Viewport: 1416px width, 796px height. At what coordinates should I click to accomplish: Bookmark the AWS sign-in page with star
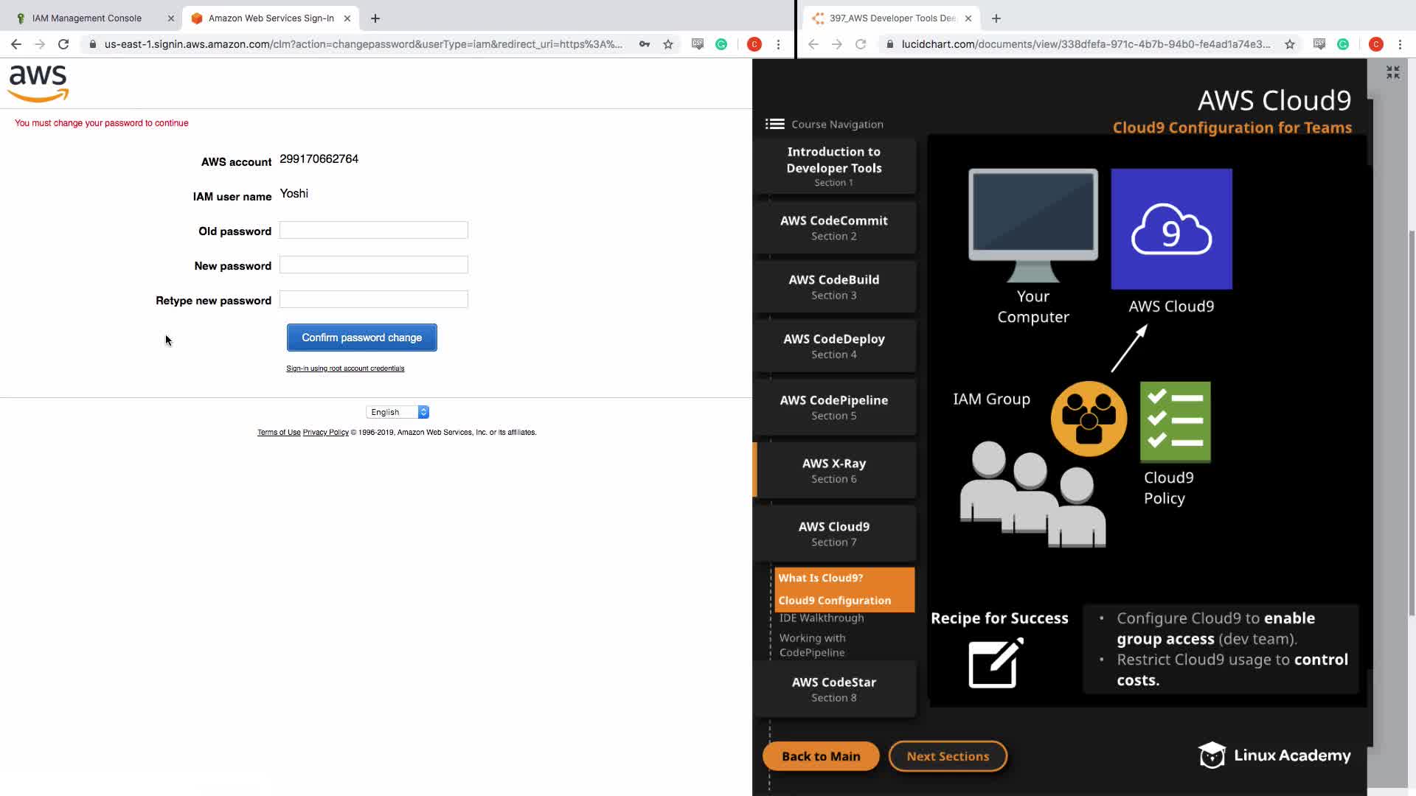668,44
